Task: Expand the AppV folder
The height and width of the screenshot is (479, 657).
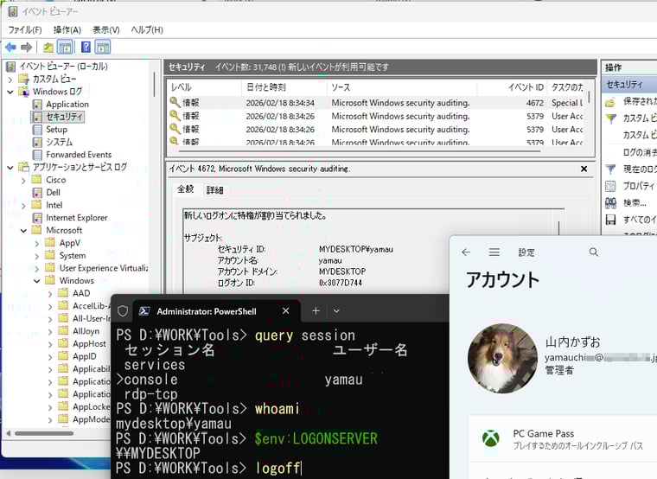Action: [x=37, y=244]
